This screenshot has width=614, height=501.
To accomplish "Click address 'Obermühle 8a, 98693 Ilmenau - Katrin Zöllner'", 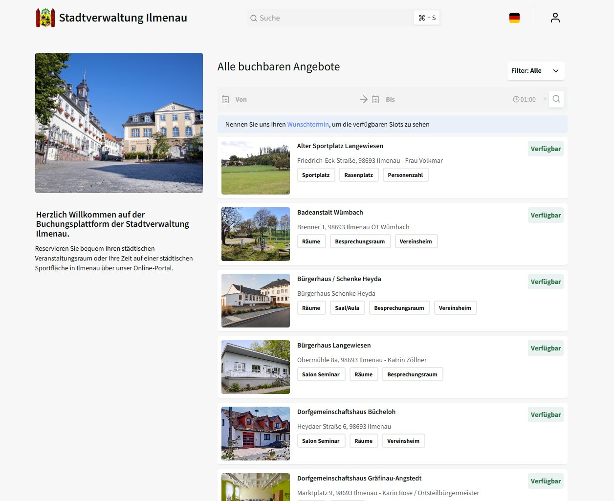I will (x=362, y=360).
